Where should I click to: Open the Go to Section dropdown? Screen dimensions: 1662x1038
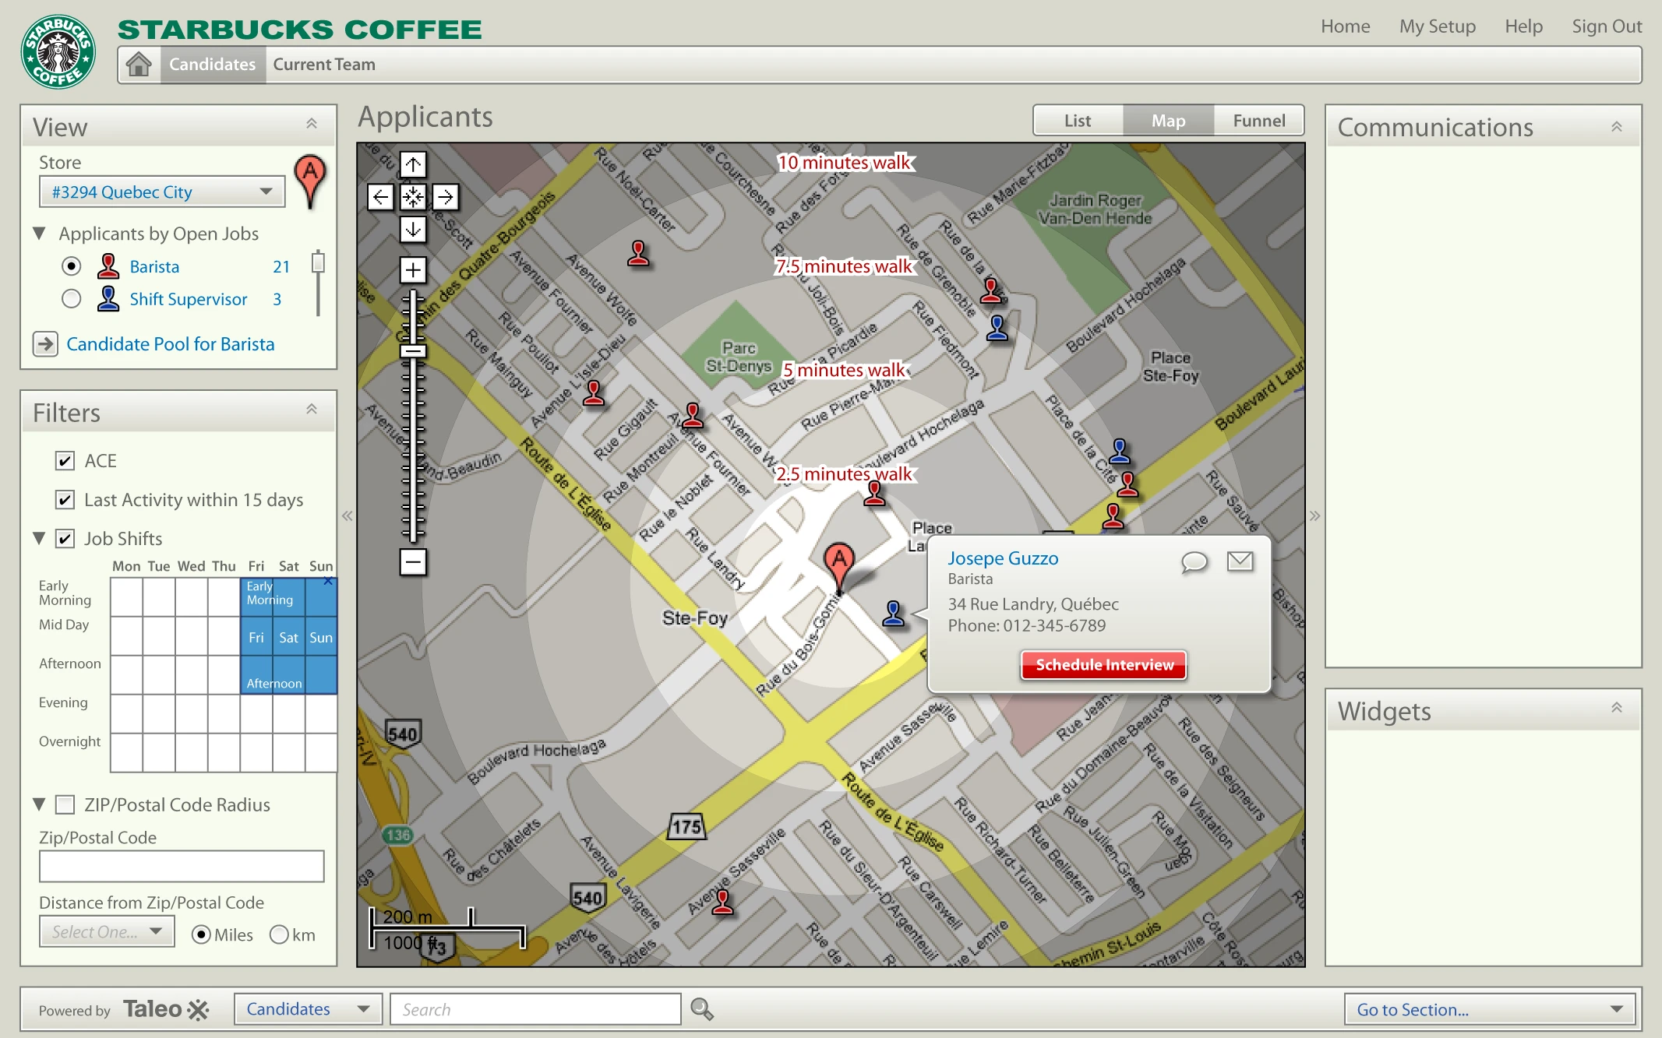1490,1009
